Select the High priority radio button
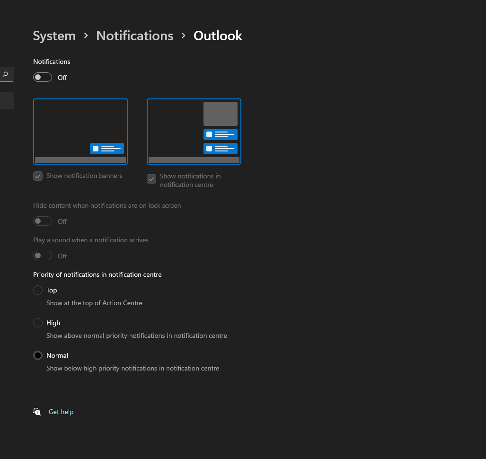The image size is (486, 459). (x=38, y=323)
